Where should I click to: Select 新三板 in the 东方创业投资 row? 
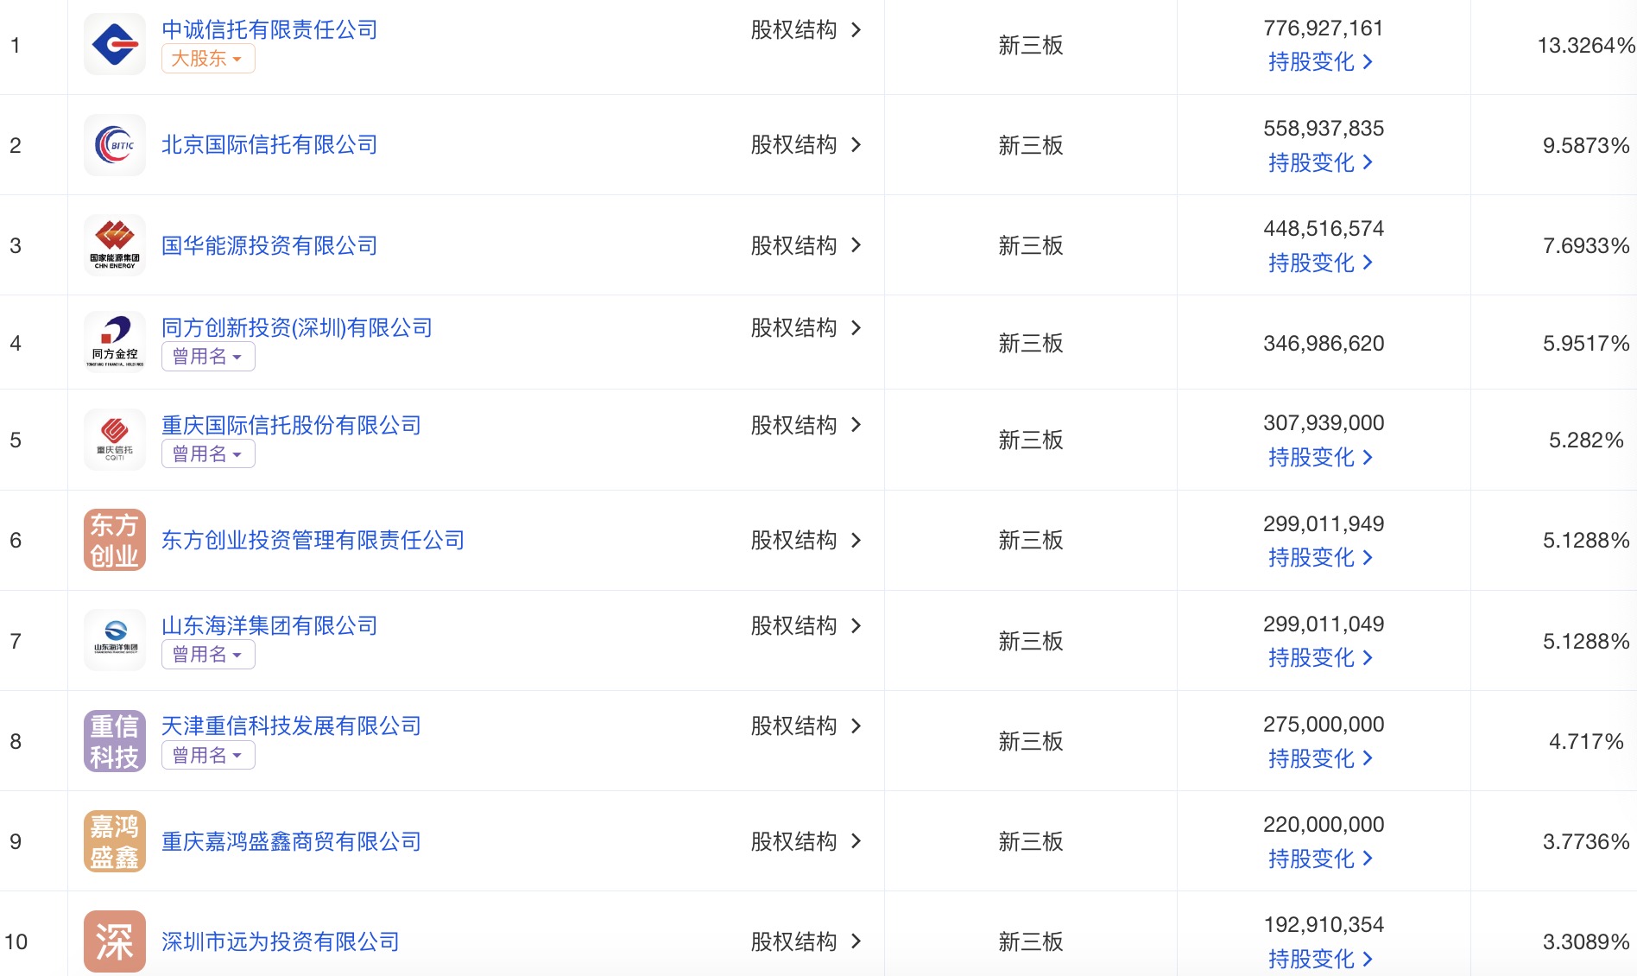point(1031,540)
